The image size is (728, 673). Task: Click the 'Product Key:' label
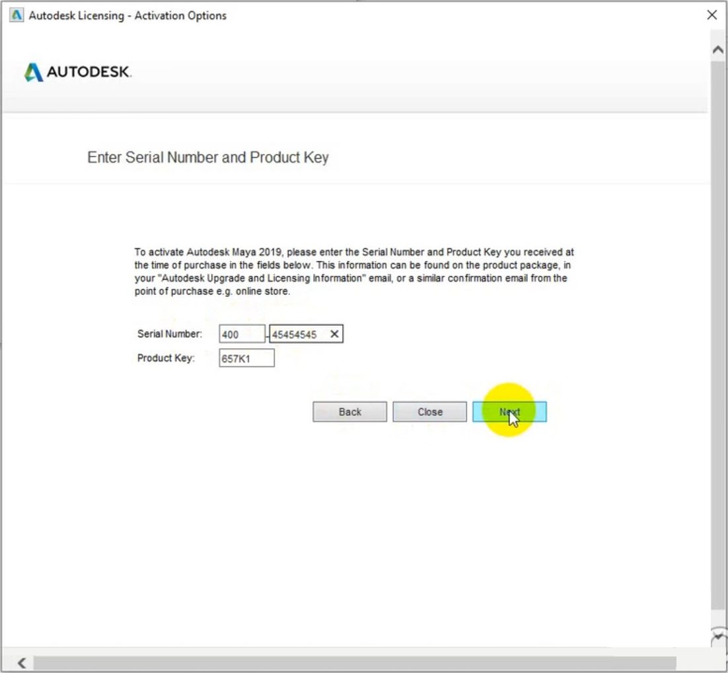tap(166, 358)
